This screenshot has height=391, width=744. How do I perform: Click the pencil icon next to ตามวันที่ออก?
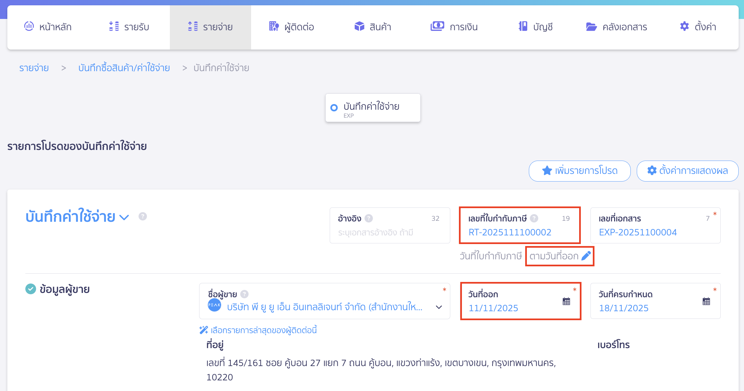point(585,256)
